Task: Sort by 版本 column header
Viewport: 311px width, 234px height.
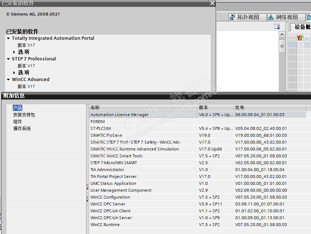Action: (x=215, y=107)
